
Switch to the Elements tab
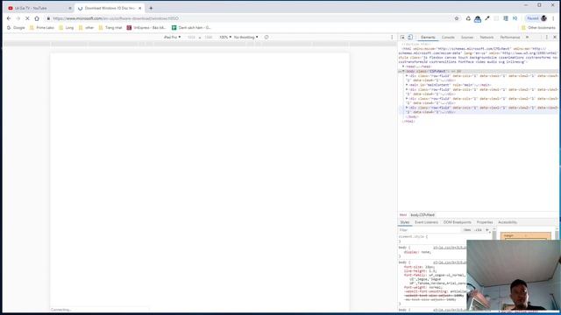point(428,37)
